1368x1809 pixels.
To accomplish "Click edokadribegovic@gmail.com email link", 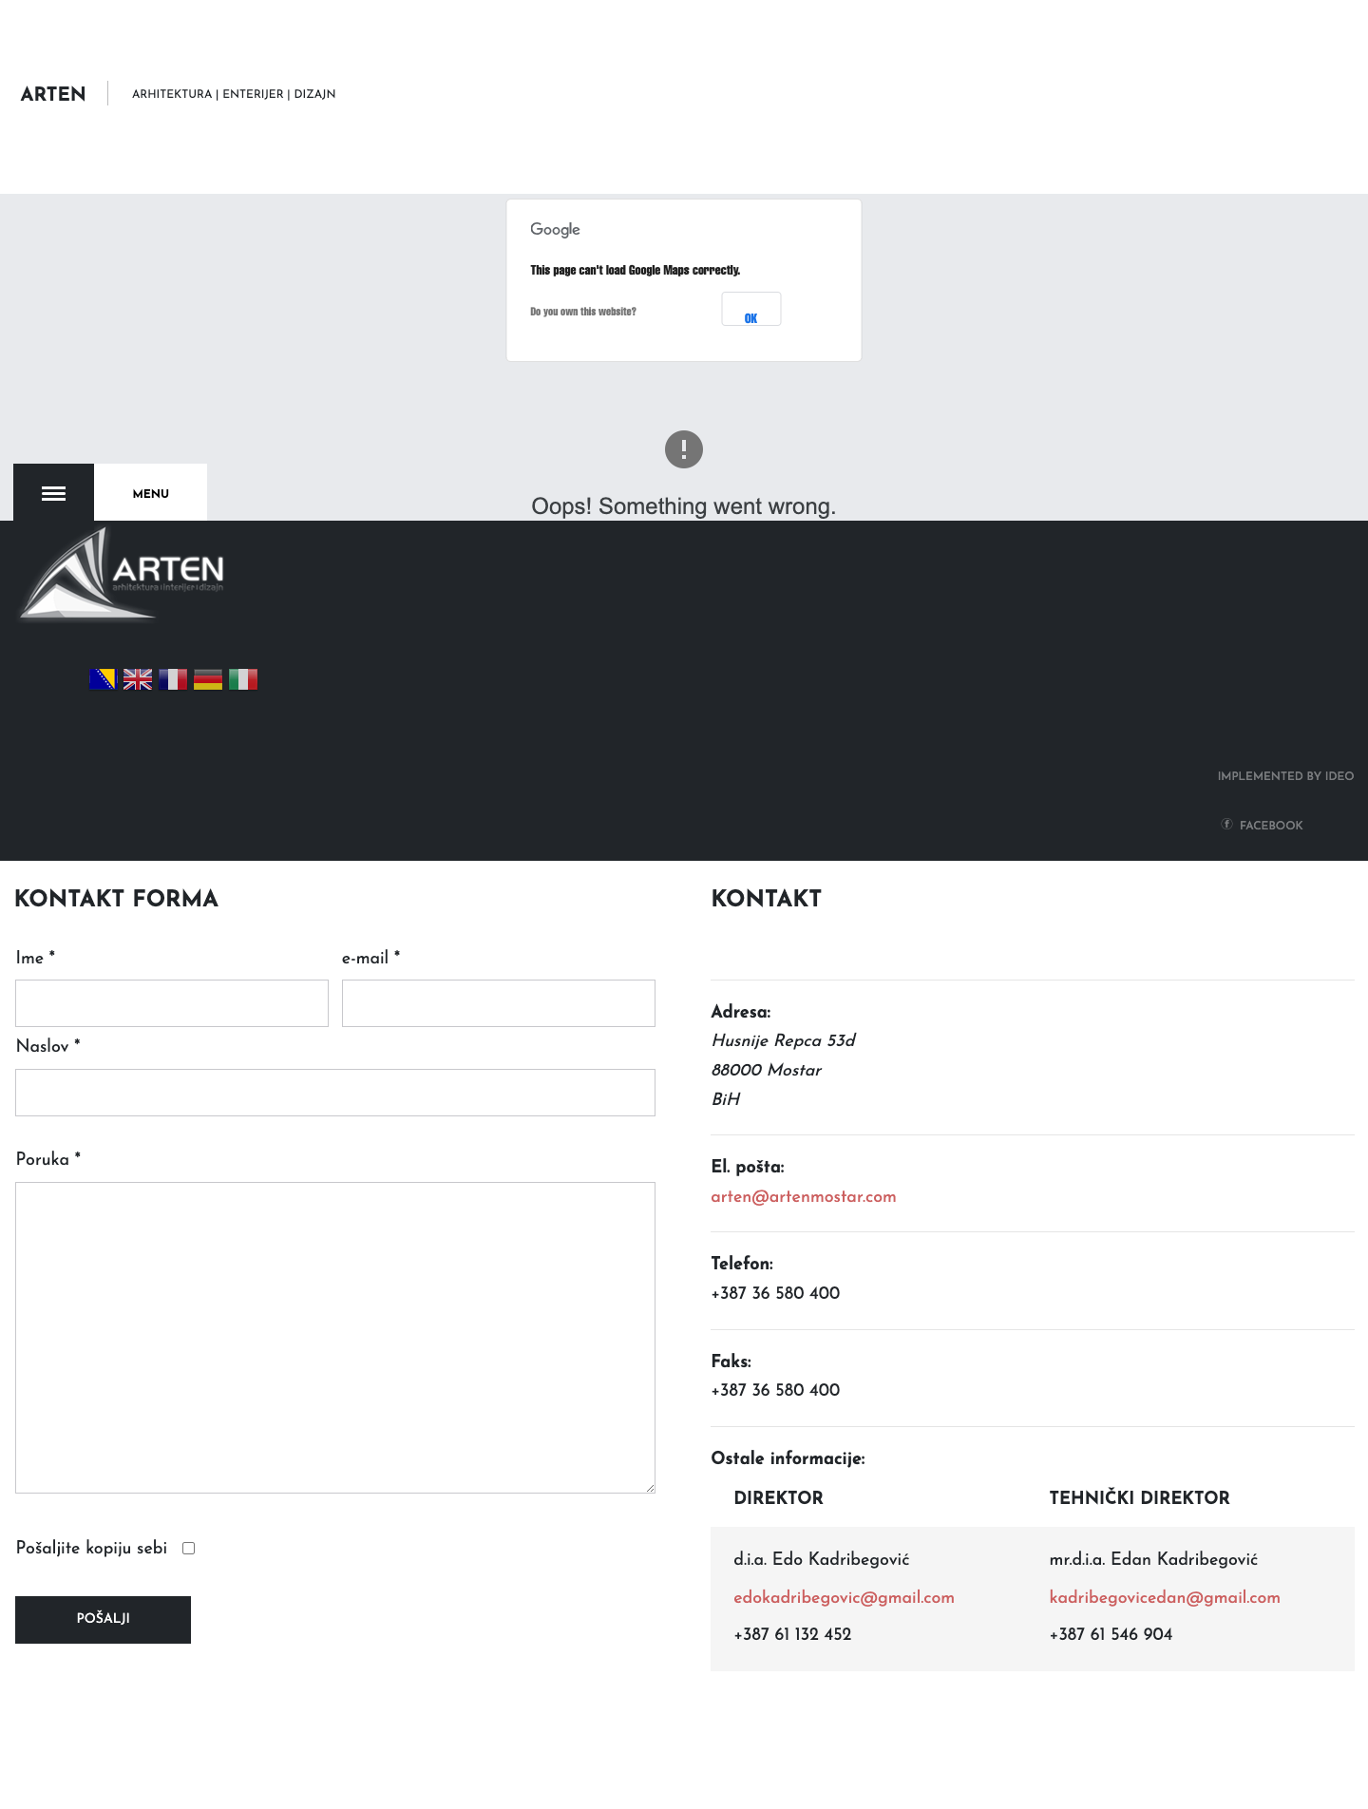I will pyautogui.click(x=844, y=1598).
